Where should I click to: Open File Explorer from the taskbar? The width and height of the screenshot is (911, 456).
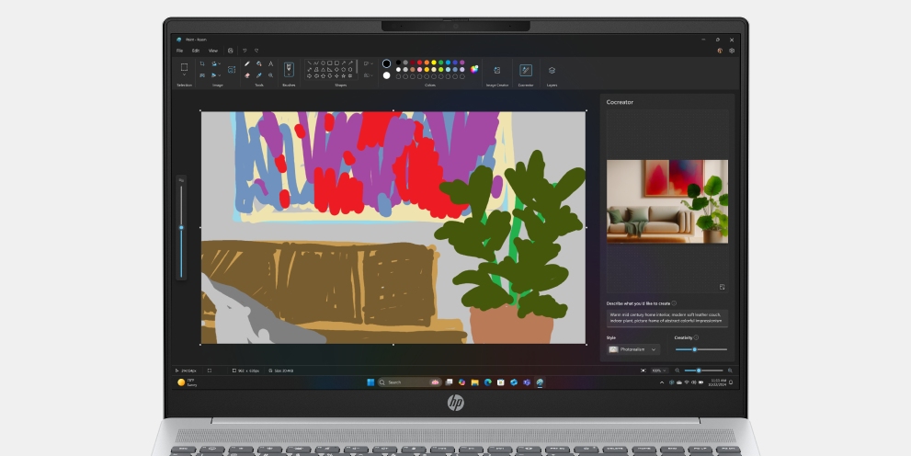474,382
